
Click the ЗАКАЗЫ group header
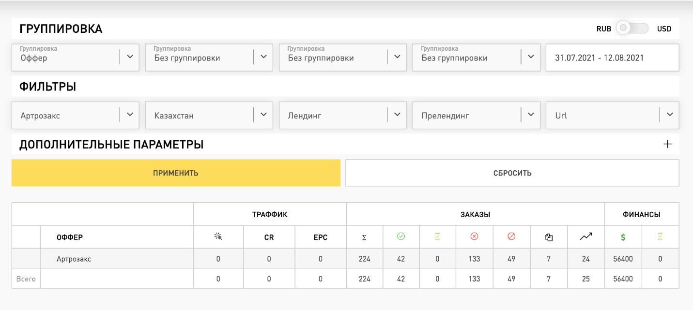[x=475, y=214]
